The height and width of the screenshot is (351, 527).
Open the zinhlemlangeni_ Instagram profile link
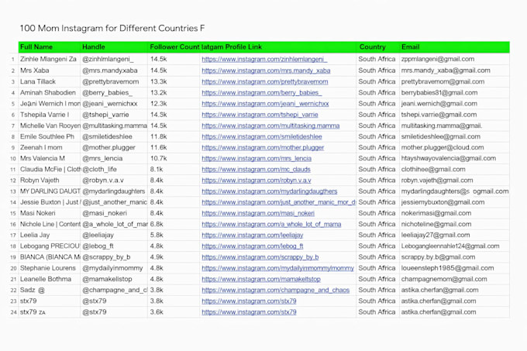pos(264,59)
